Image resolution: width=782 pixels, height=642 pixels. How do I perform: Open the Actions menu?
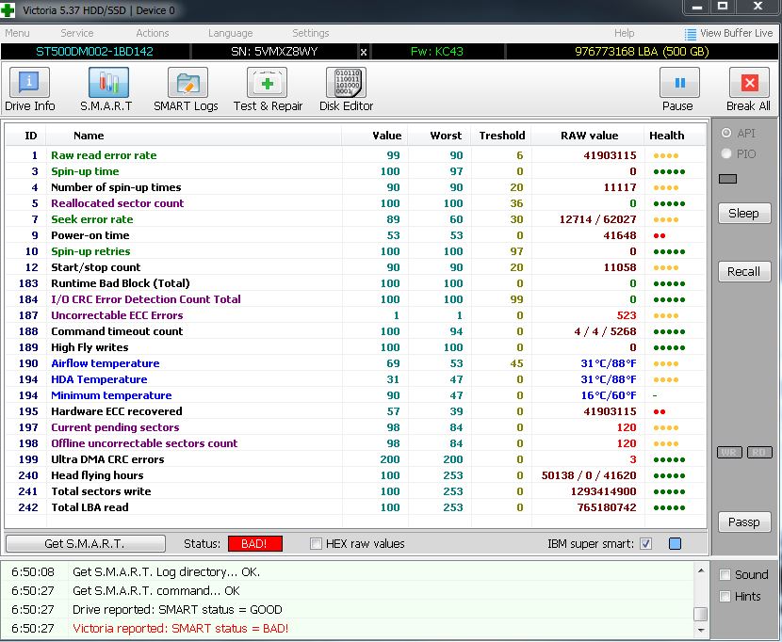coord(152,33)
